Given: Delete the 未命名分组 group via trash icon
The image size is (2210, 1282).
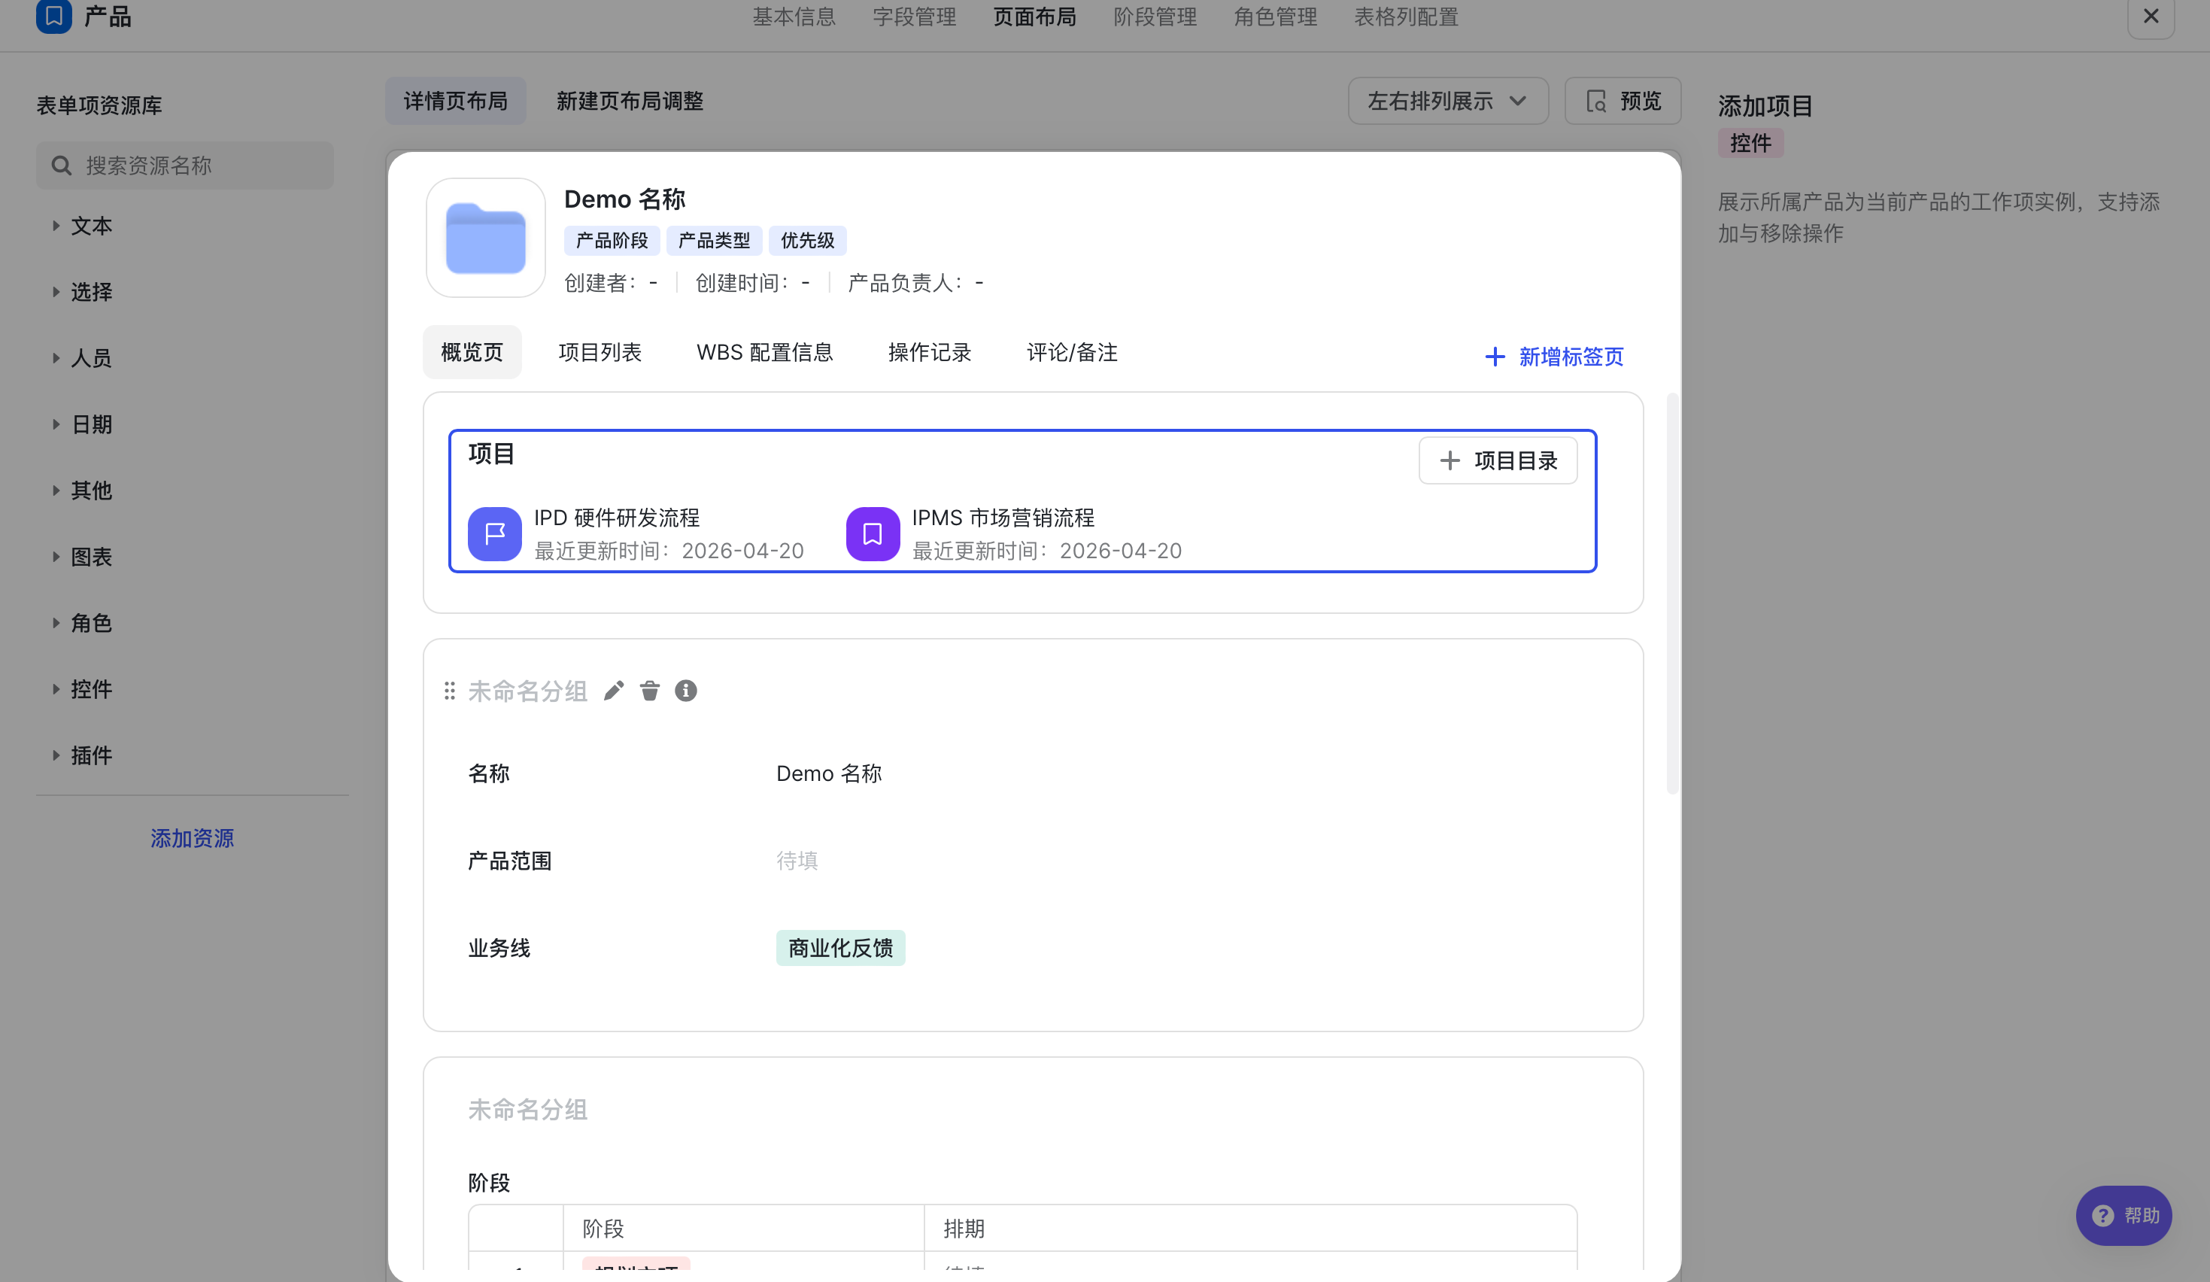Looking at the screenshot, I should click(x=650, y=691).
